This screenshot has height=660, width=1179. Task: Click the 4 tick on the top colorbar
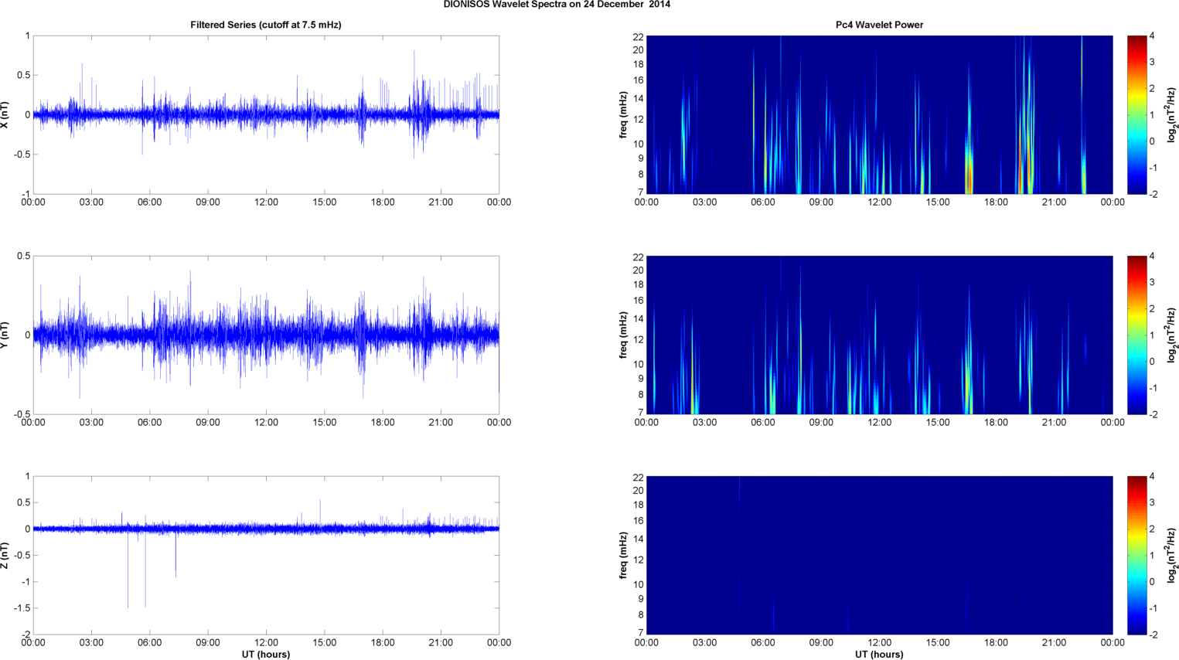tap(1152, 36)
